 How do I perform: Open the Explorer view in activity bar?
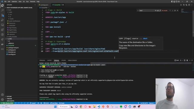tap(2, 5)
